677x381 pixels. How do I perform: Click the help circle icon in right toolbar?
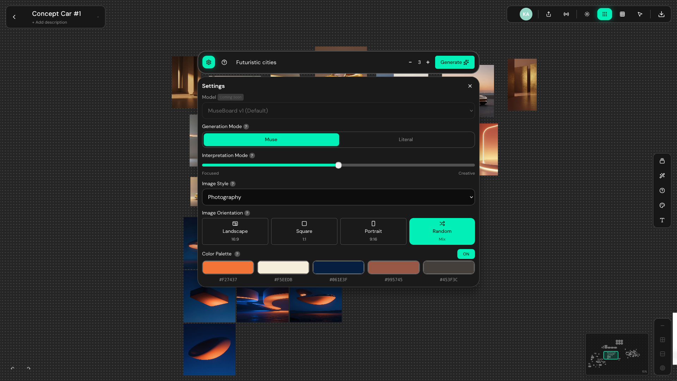[x=662, y=190]
